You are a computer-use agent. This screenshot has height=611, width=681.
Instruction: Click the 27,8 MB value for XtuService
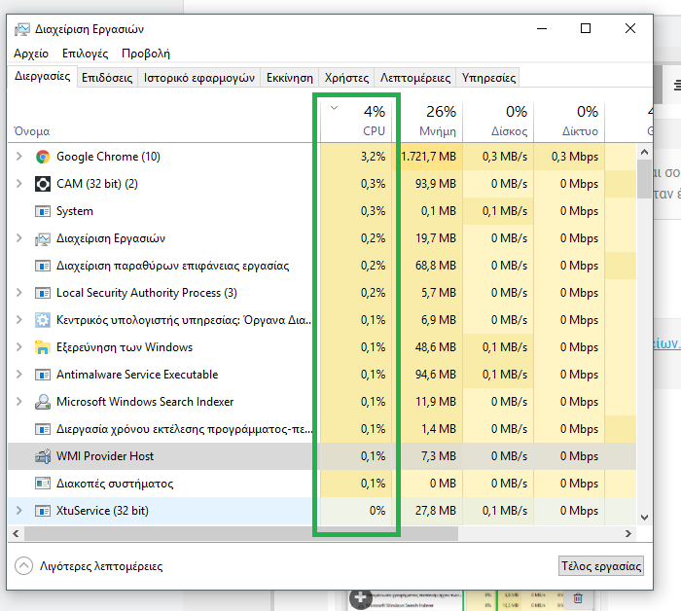[436, 511]
